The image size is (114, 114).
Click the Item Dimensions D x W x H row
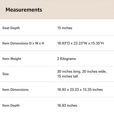57,43
